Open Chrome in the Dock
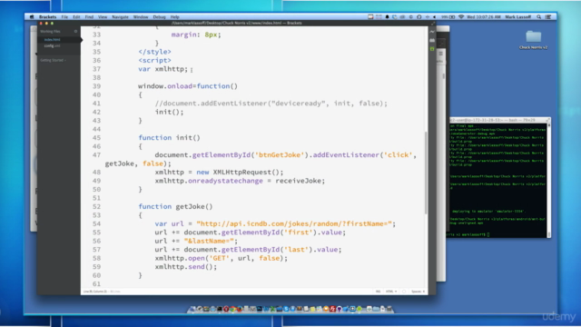 click(x=232, y=309)
